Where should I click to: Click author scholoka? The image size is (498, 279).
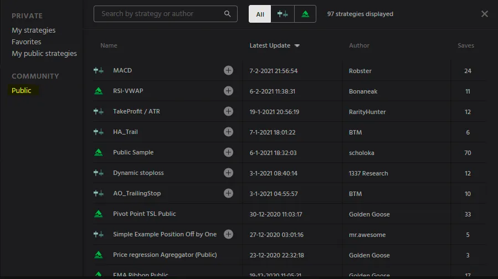click(x=361, y=153)
